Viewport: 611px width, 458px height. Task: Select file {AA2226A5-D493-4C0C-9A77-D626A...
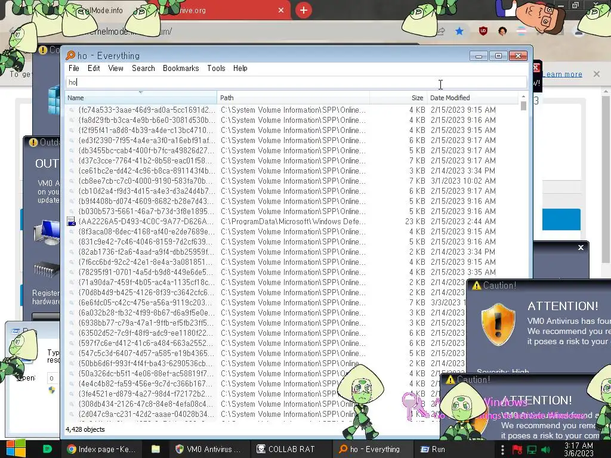click(147, 222)
